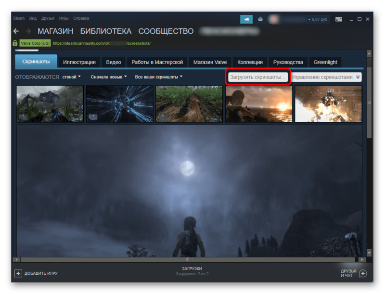Select the Скриншоты tab
The image size is (385, 294).
tap(36, 62)
